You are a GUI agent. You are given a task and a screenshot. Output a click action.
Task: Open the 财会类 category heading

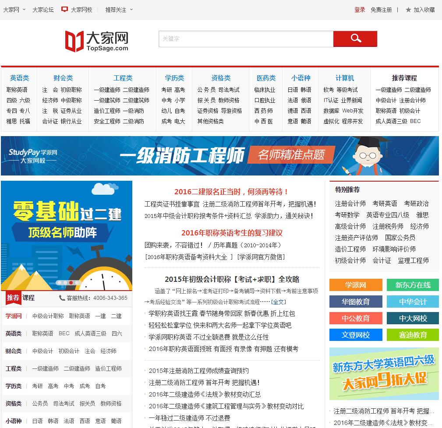click(x=63, y=78)
